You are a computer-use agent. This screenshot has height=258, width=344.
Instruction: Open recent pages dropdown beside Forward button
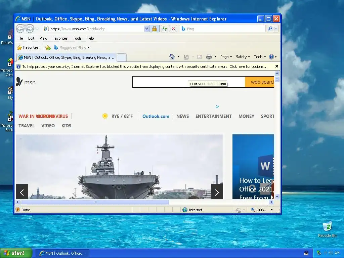click(x=37, y=29)
